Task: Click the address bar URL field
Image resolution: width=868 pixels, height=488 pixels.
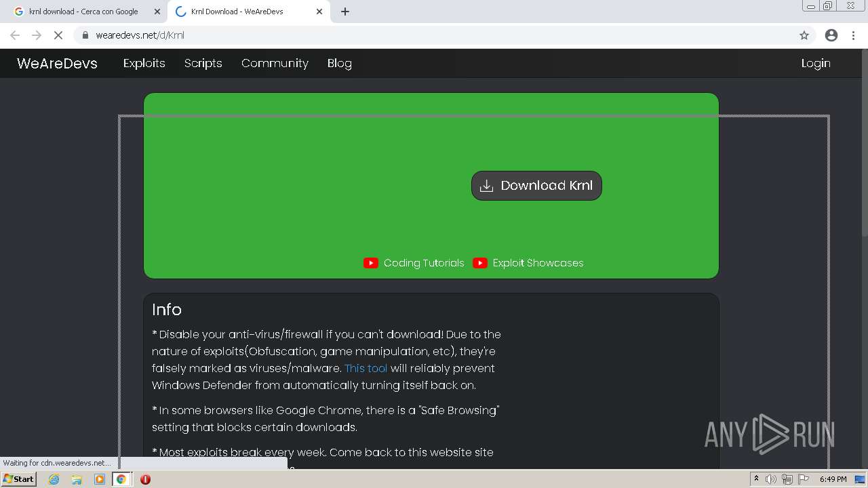Action: click(x=444, y=35)
